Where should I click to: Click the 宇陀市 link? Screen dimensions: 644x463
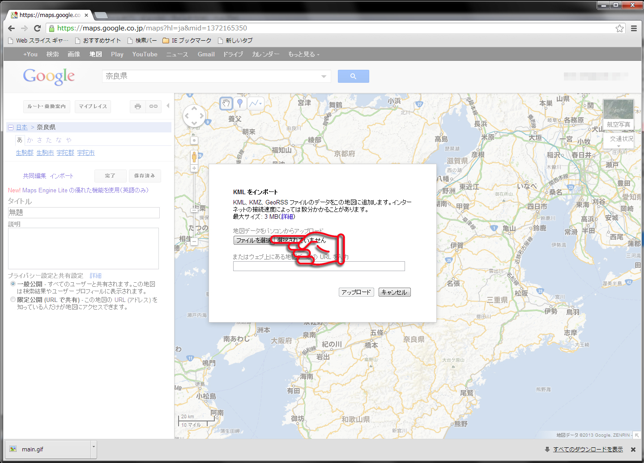click(86, 153)
